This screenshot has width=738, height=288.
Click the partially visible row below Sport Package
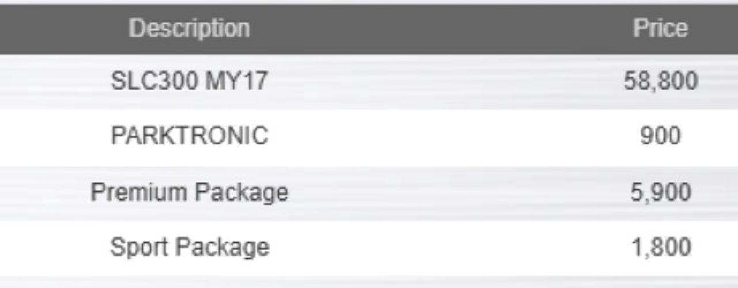tap(369, 282)
